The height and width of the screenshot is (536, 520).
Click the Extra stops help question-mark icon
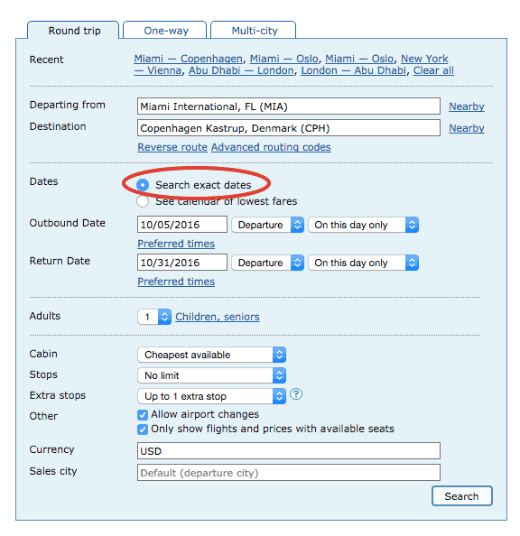tap(296, 394)
